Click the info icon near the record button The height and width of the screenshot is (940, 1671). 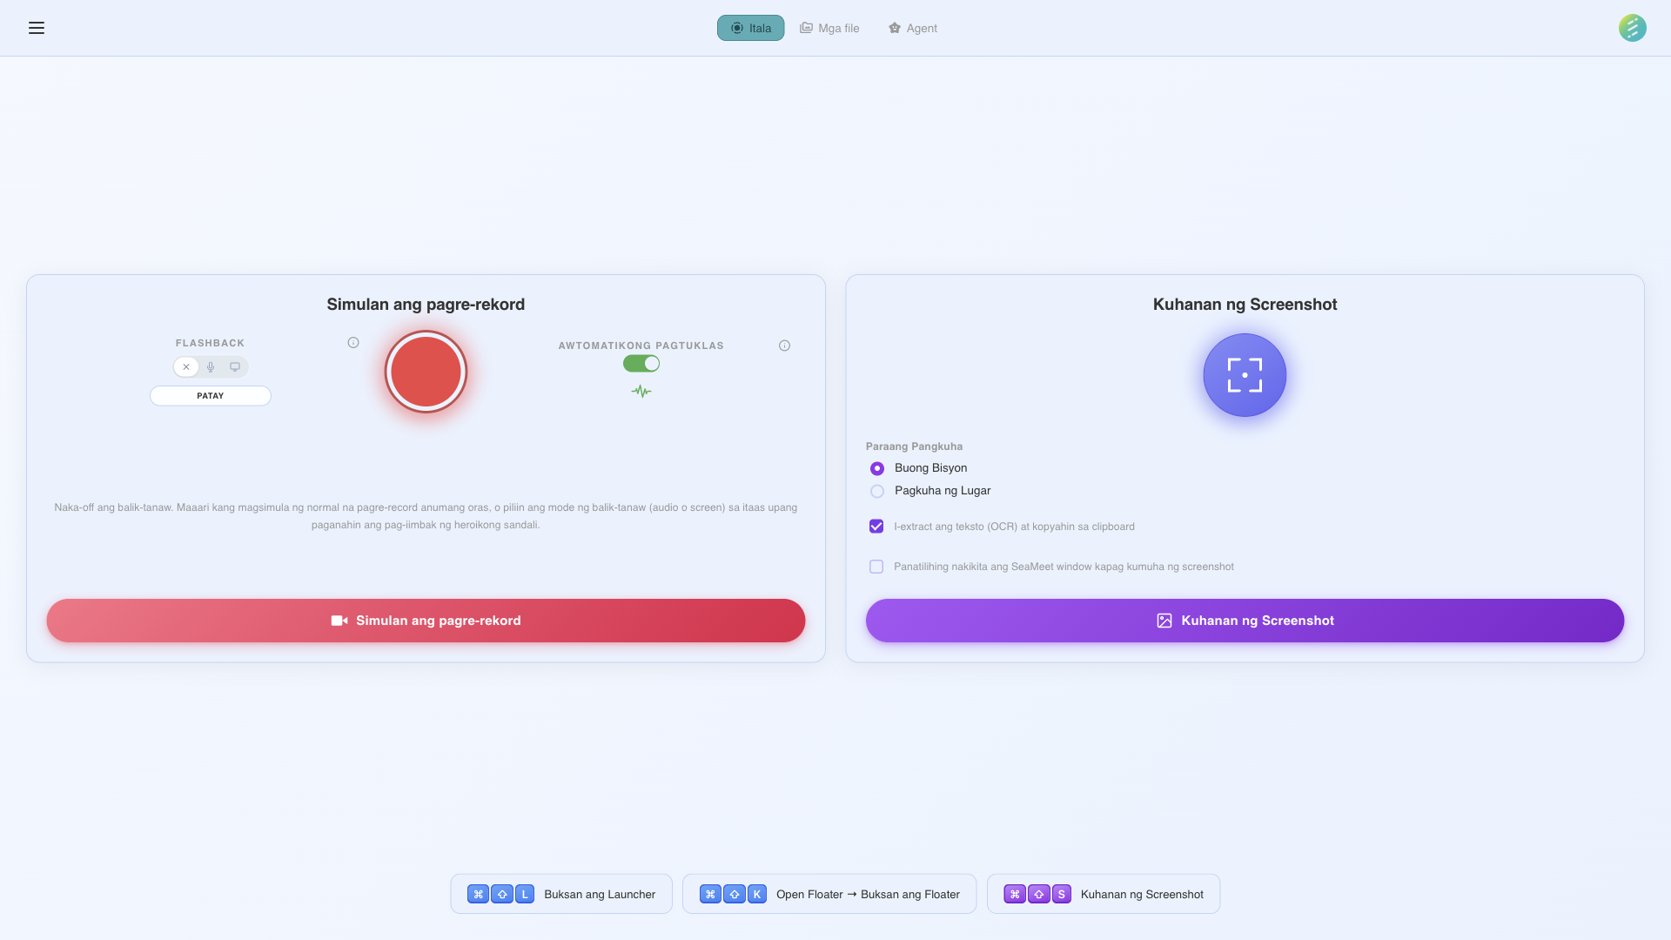[x=352, y=342]
